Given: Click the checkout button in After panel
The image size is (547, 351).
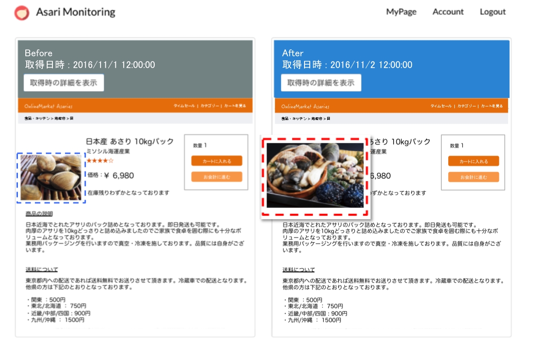Looking at the screenshot, I should point(474,177).
